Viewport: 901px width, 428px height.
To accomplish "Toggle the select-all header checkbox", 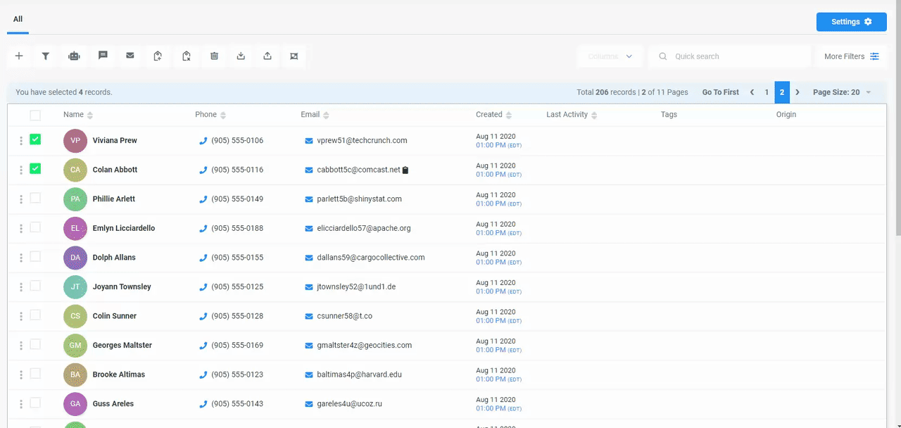I will pyautogui.click(x=35, y=115).
